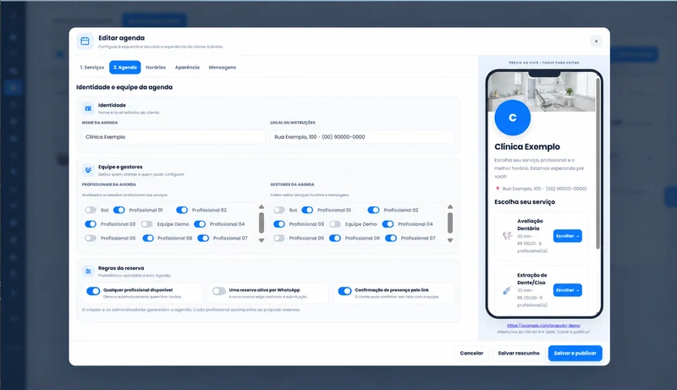The width and height of the screenshot is (677, 390).
Task: Enable Uma reserva ativa por WhatsApp
Action: [219, 291]
